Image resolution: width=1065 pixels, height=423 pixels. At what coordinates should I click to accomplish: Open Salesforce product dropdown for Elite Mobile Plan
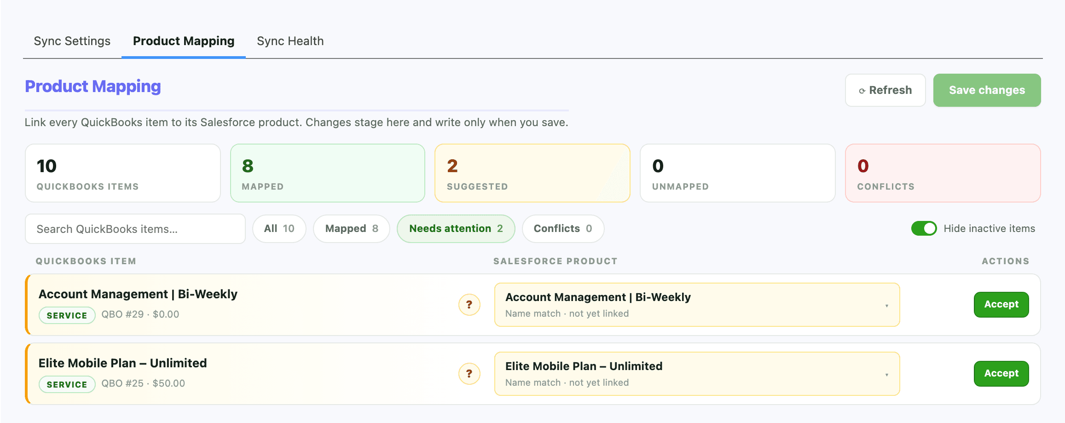tap(697, 374)
